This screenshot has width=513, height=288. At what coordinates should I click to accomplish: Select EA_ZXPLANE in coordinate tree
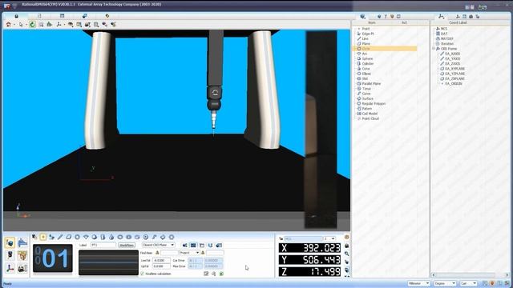point(454,78)
